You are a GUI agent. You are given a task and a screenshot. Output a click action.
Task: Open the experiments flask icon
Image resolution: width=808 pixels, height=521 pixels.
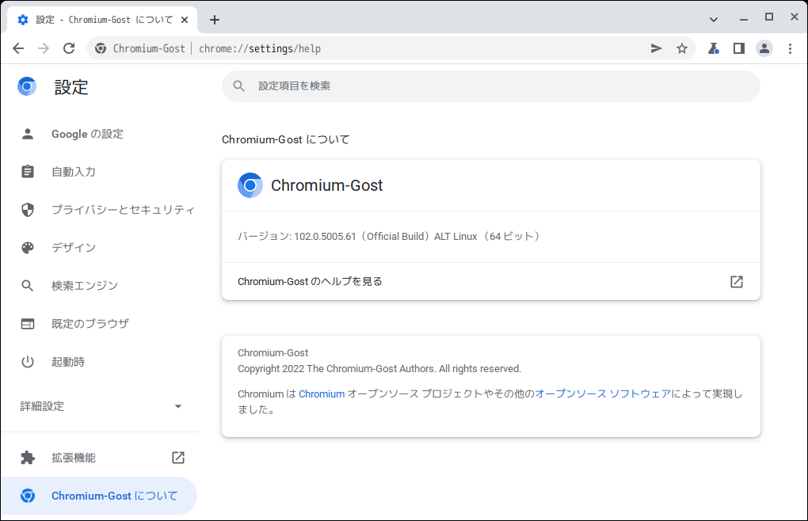point(713,48)
